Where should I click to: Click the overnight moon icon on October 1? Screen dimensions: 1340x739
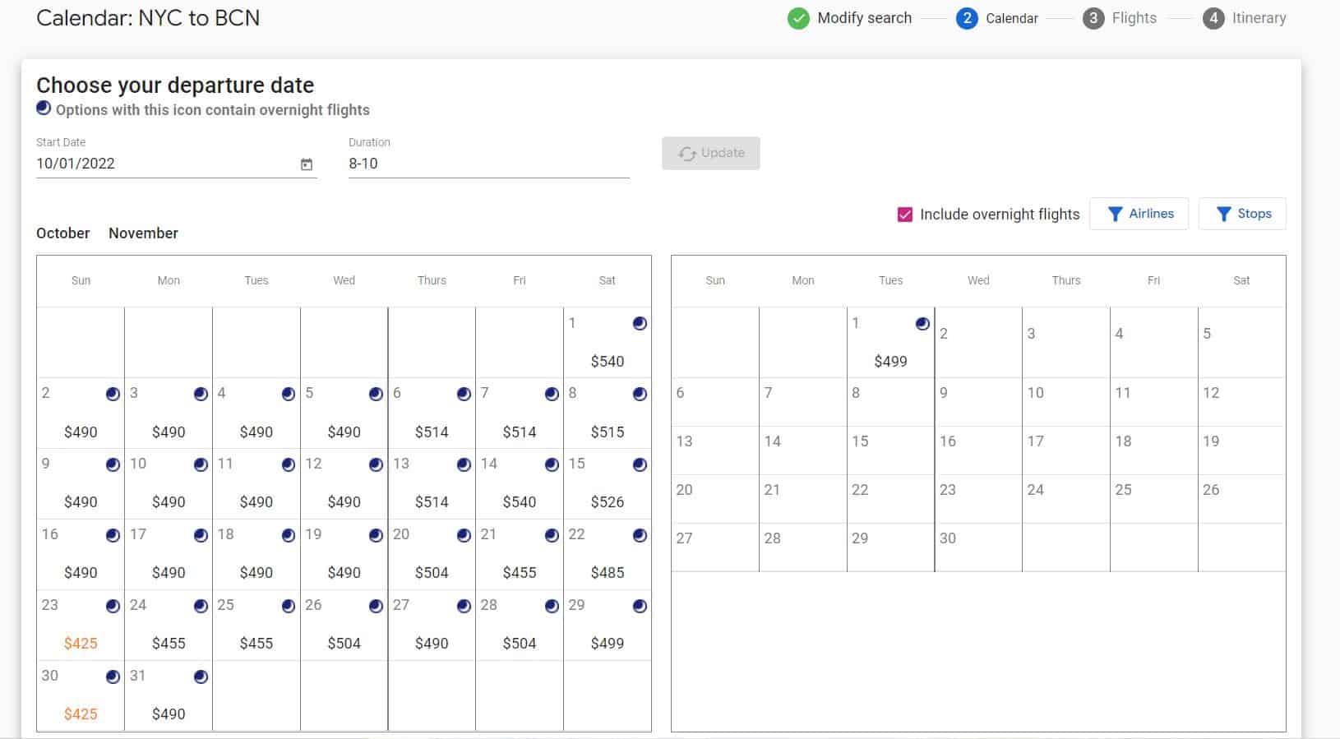click(640, 323)
